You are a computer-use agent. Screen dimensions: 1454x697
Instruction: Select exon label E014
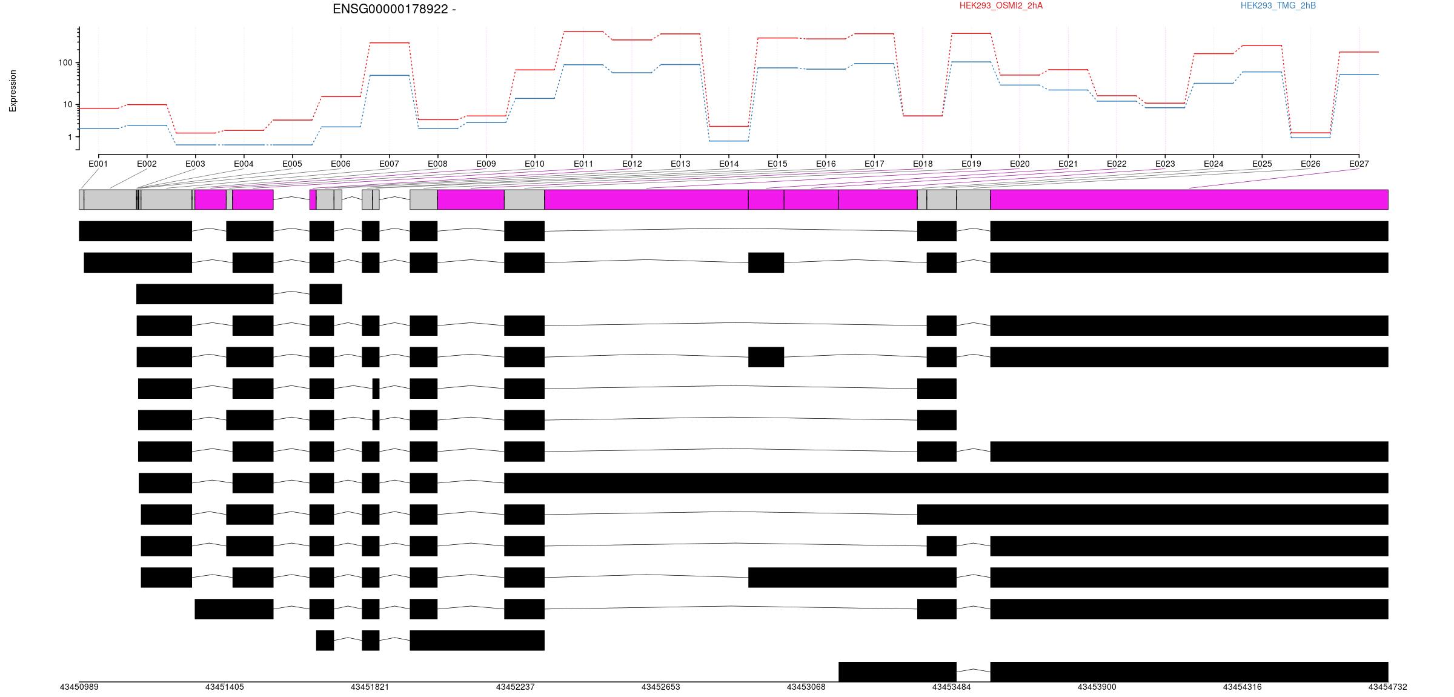pyautogui.click(x=729, y=164)
